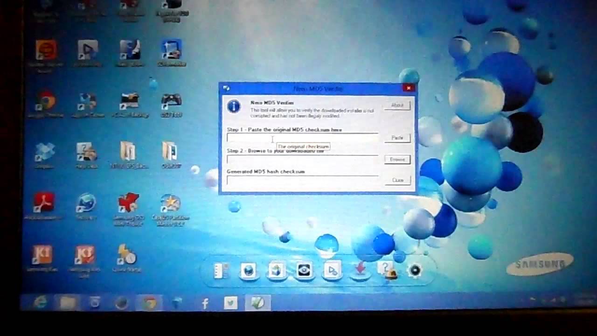Screen dimensions: 597x336
Task: Open Chrome from the taskbar
Action: (x=150, y=303)
